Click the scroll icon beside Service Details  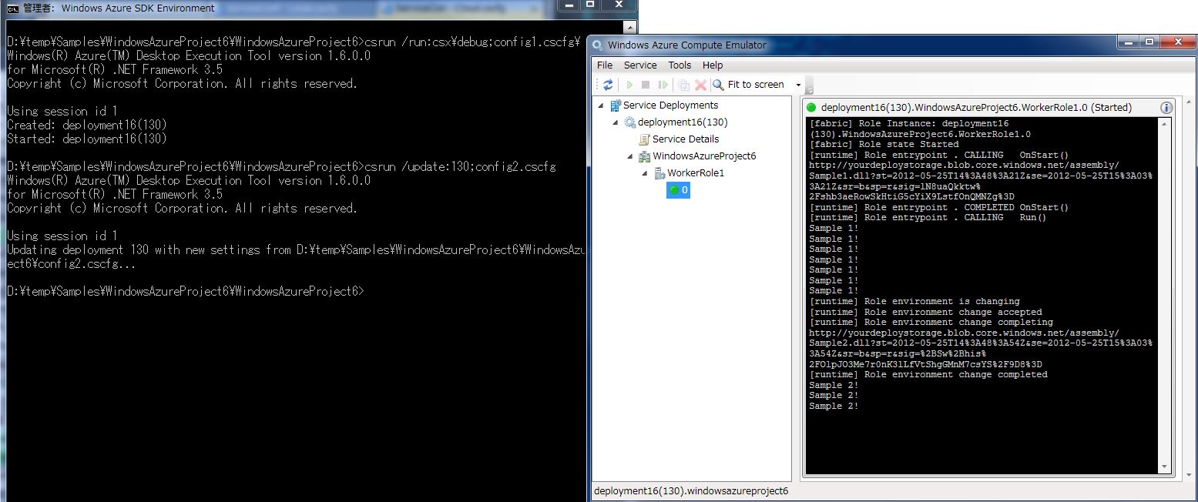coord(644,139)
